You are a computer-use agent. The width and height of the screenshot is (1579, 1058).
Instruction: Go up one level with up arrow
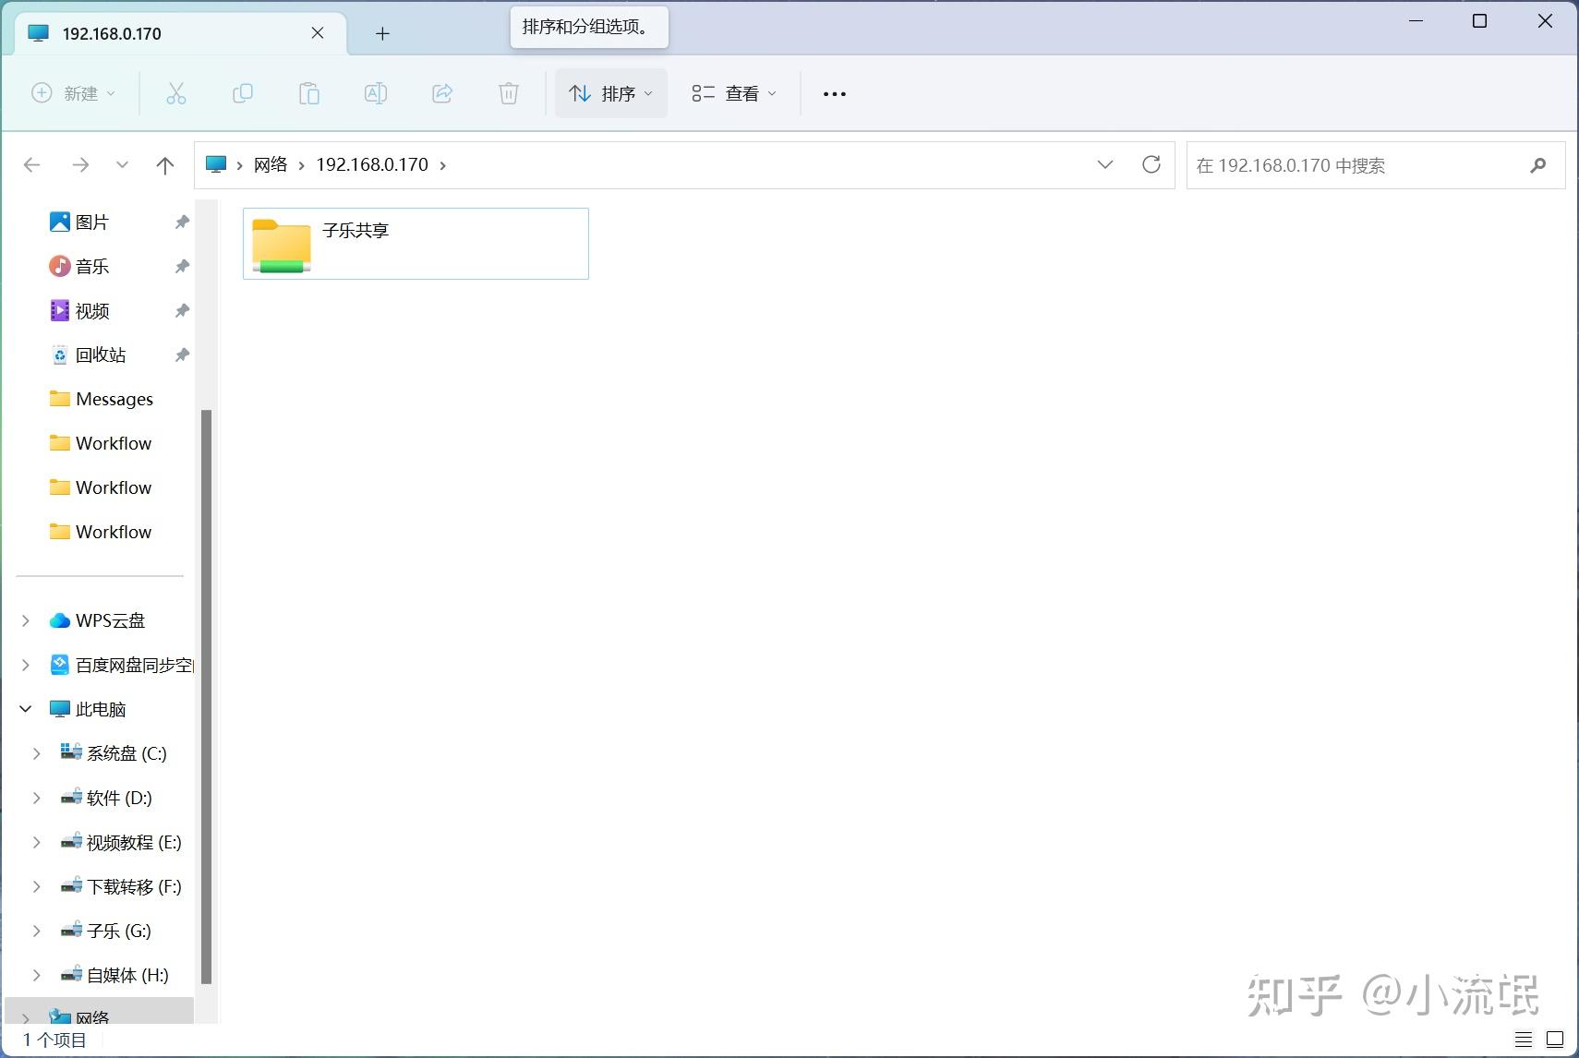[165, 165]
